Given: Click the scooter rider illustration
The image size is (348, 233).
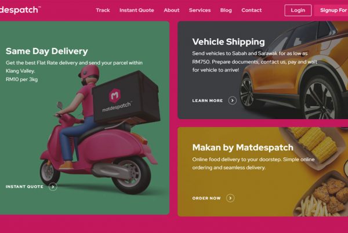Looking at the screenshot, I should (100, 131).
